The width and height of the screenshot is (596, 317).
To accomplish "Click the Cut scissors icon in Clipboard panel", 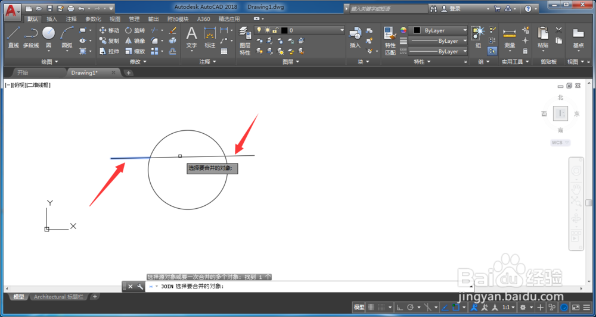I will 559,30.
